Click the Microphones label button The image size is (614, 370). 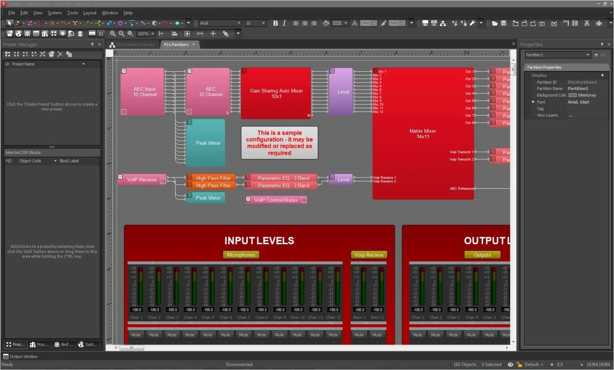[x=241, y=255]
